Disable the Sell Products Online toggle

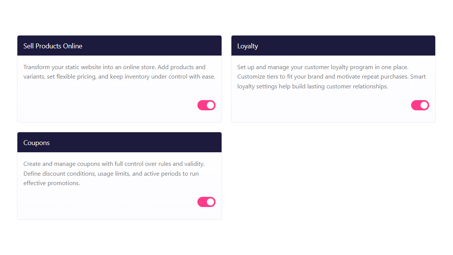tap(206, 105)
